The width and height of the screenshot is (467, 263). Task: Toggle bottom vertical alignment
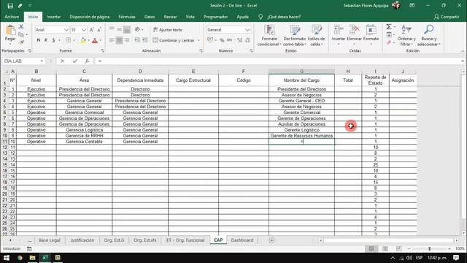click(x=126, y=29)
